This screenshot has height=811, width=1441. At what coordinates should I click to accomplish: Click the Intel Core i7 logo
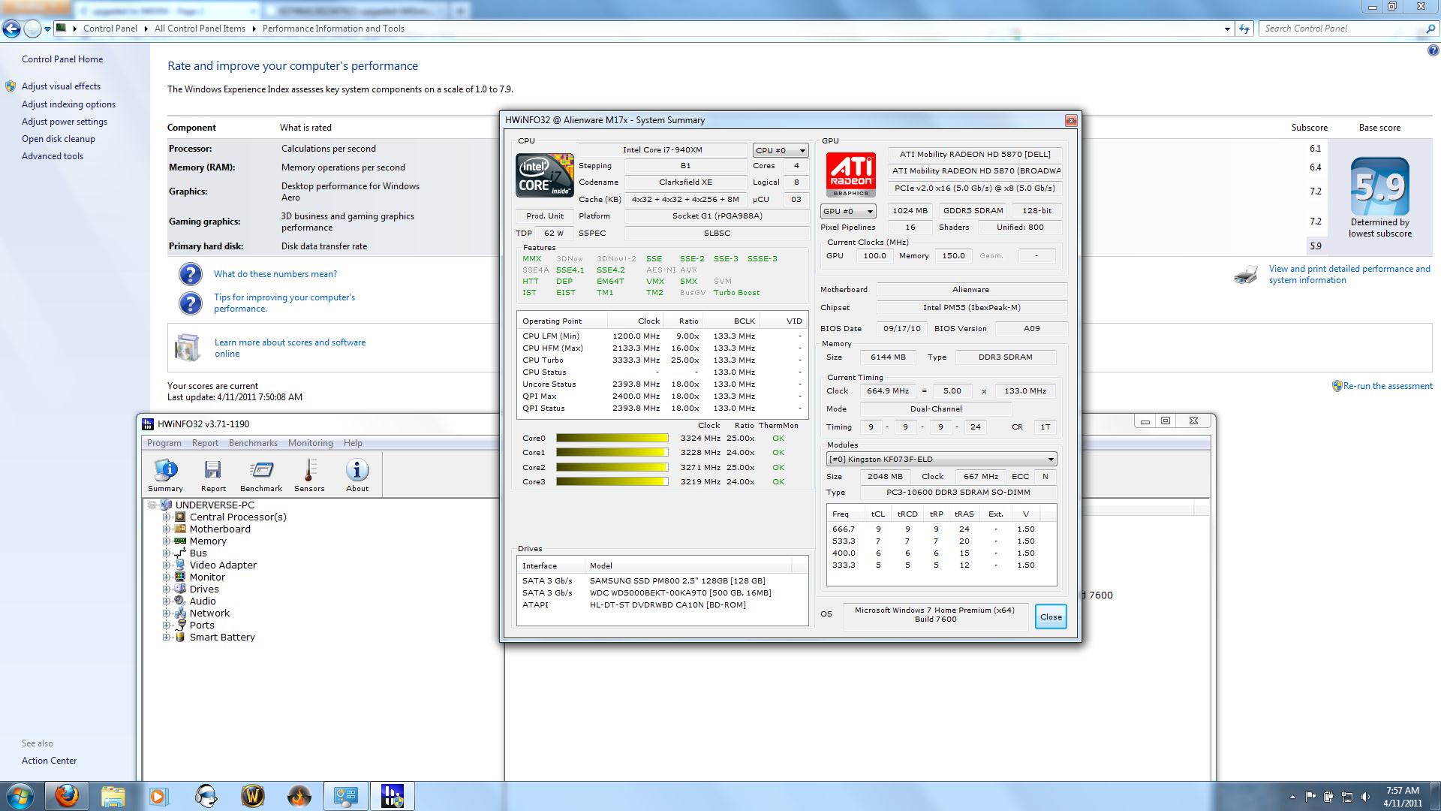[545, 175]
